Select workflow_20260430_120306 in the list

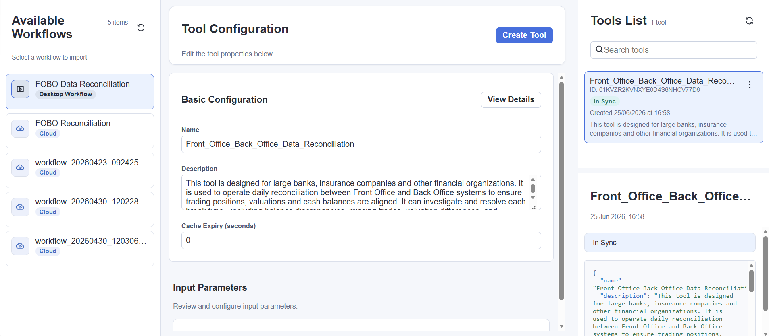(80, 249)
